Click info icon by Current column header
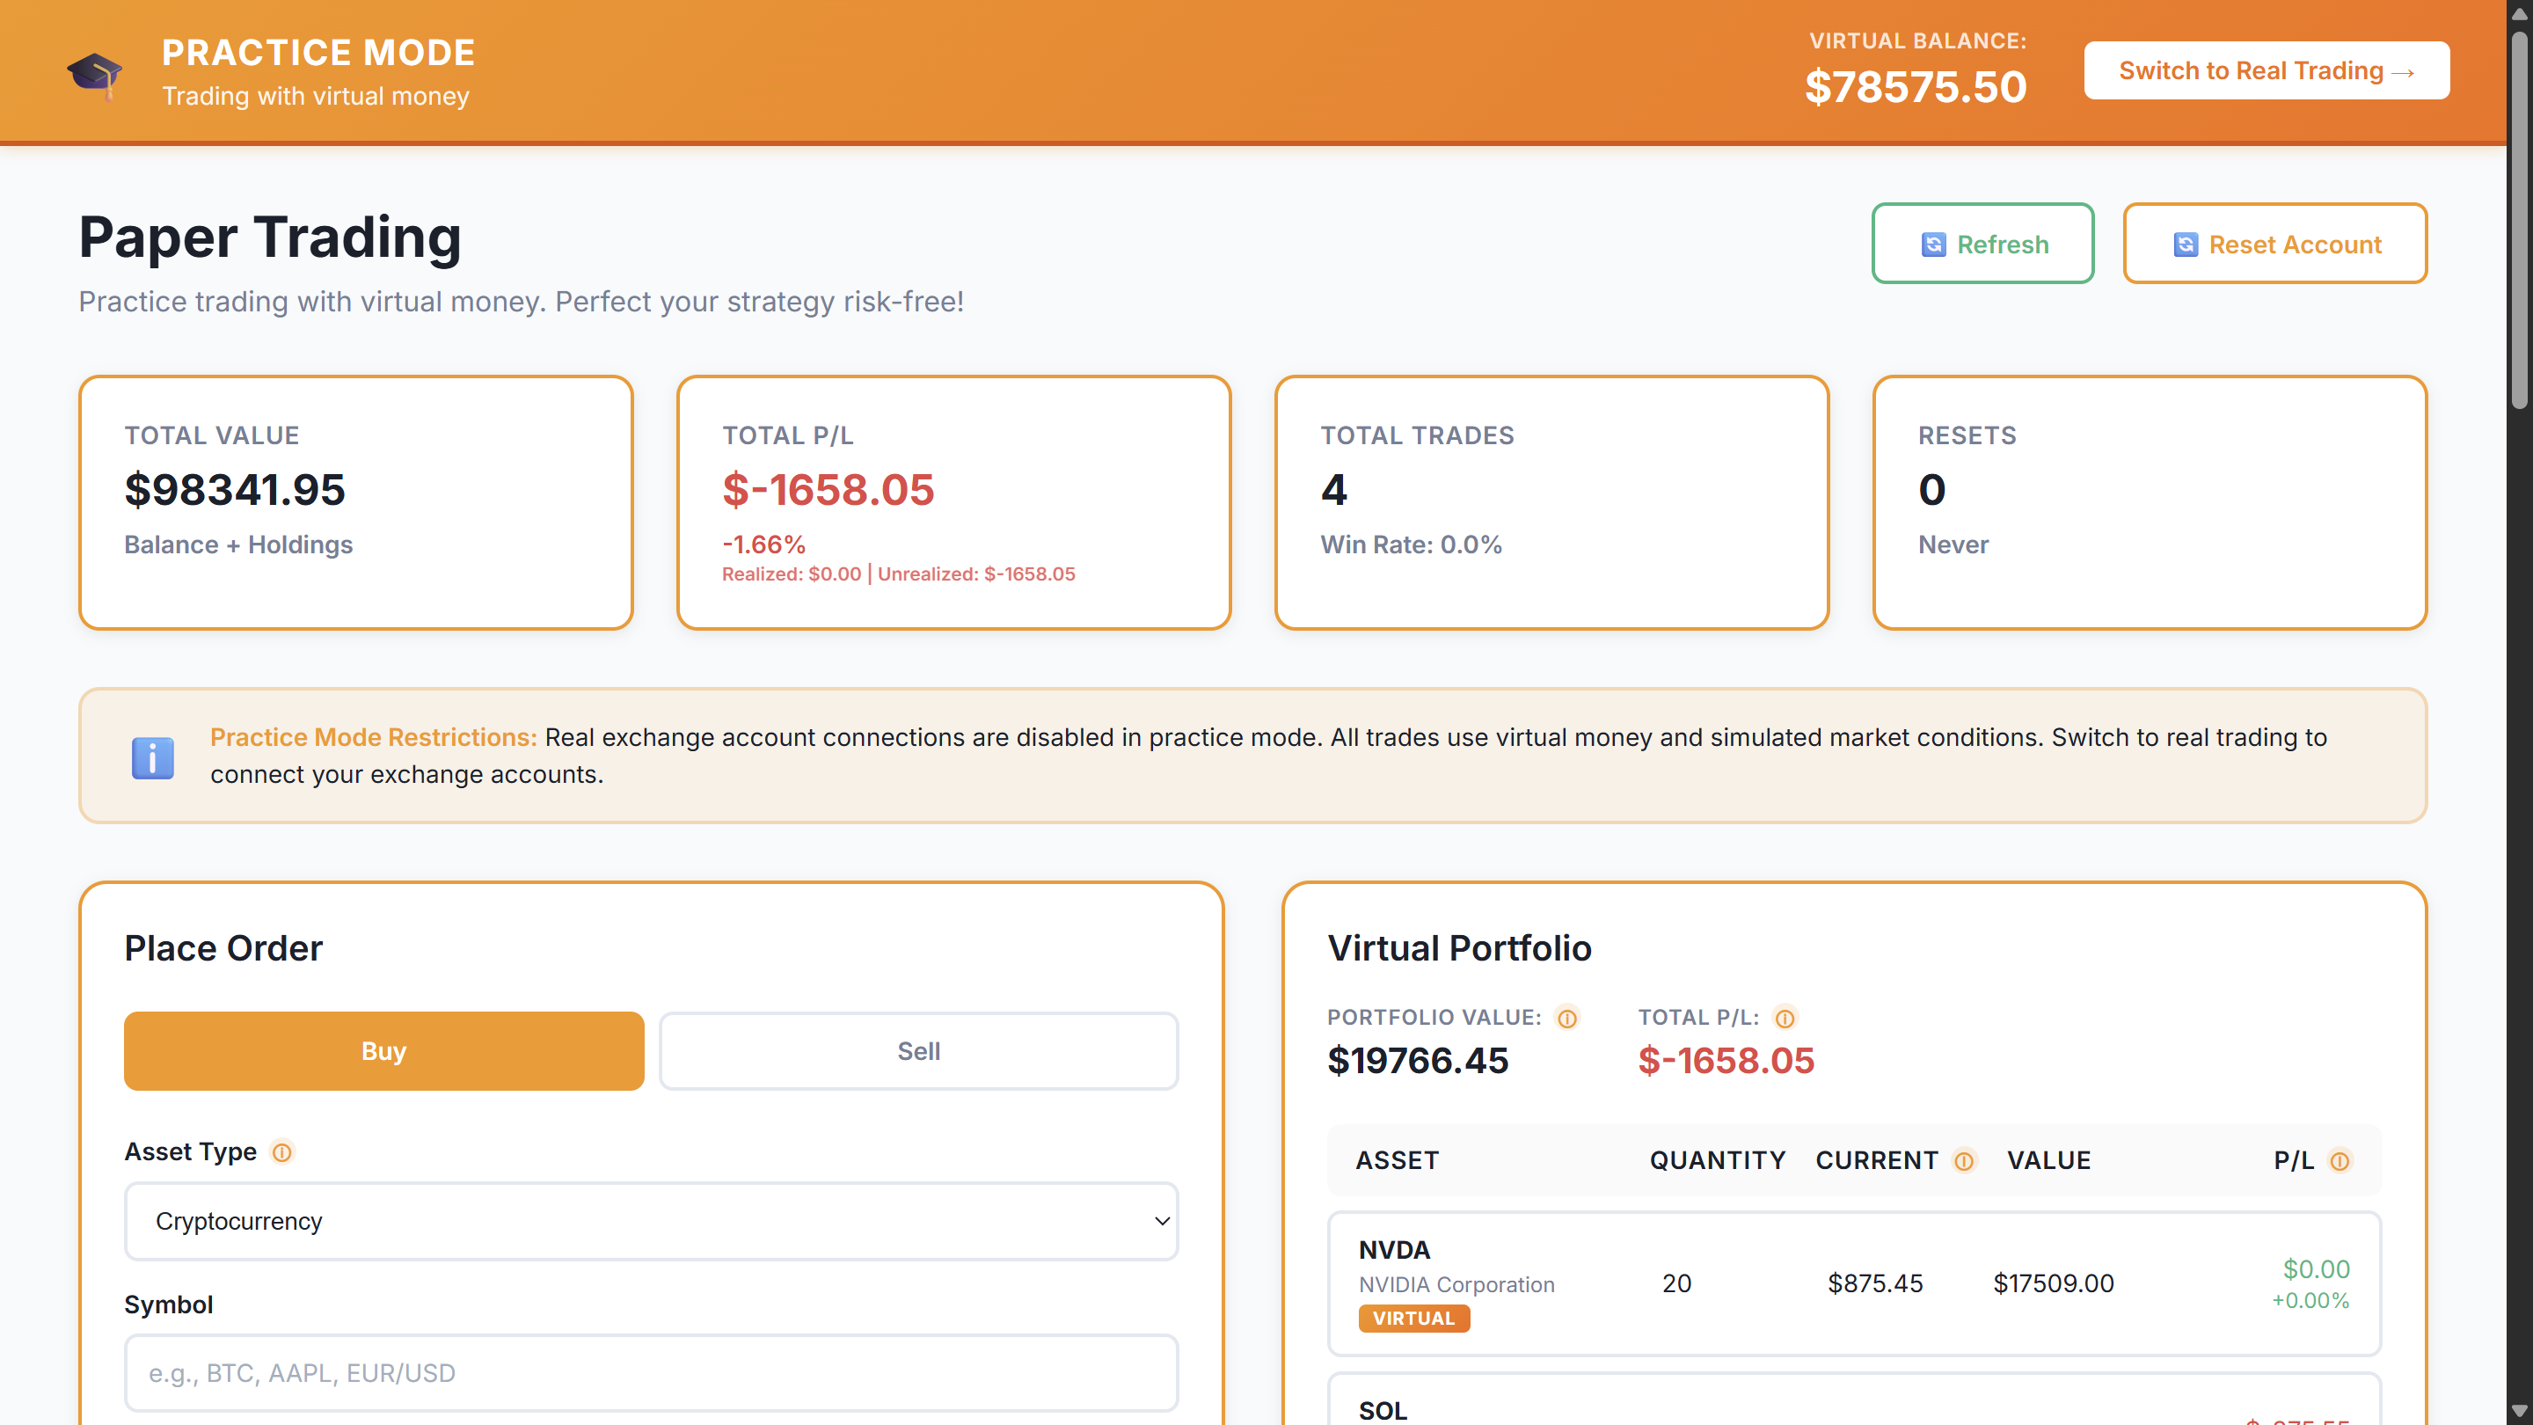The image size is (2533, 1425). [1964, 1161]
